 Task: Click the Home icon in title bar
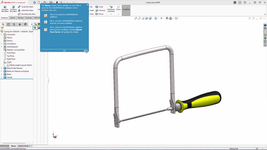tap(34, 2)
